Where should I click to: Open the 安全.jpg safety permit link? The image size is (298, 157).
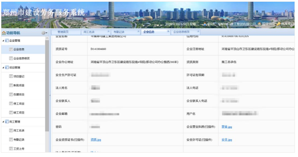pos(227,140)
